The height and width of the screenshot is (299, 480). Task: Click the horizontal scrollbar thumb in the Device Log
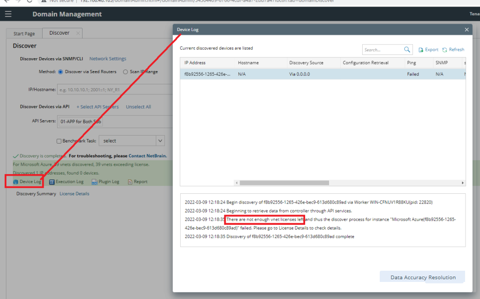284,183
